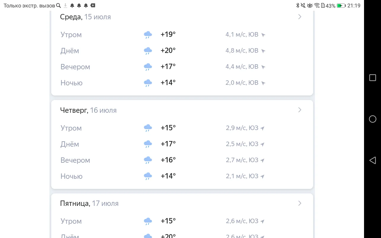The height and width of the screenshot is (238, 381).
Task: Tap wind arrow next to 2,9 м/с, ЮЗ
Action: [262, 128]
